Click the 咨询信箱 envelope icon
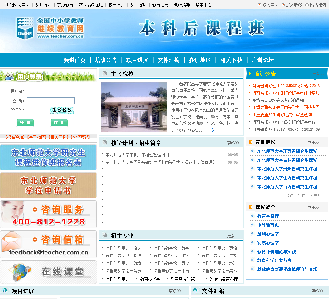The height and width of the screenshot is (299, 329). [12, 242]
